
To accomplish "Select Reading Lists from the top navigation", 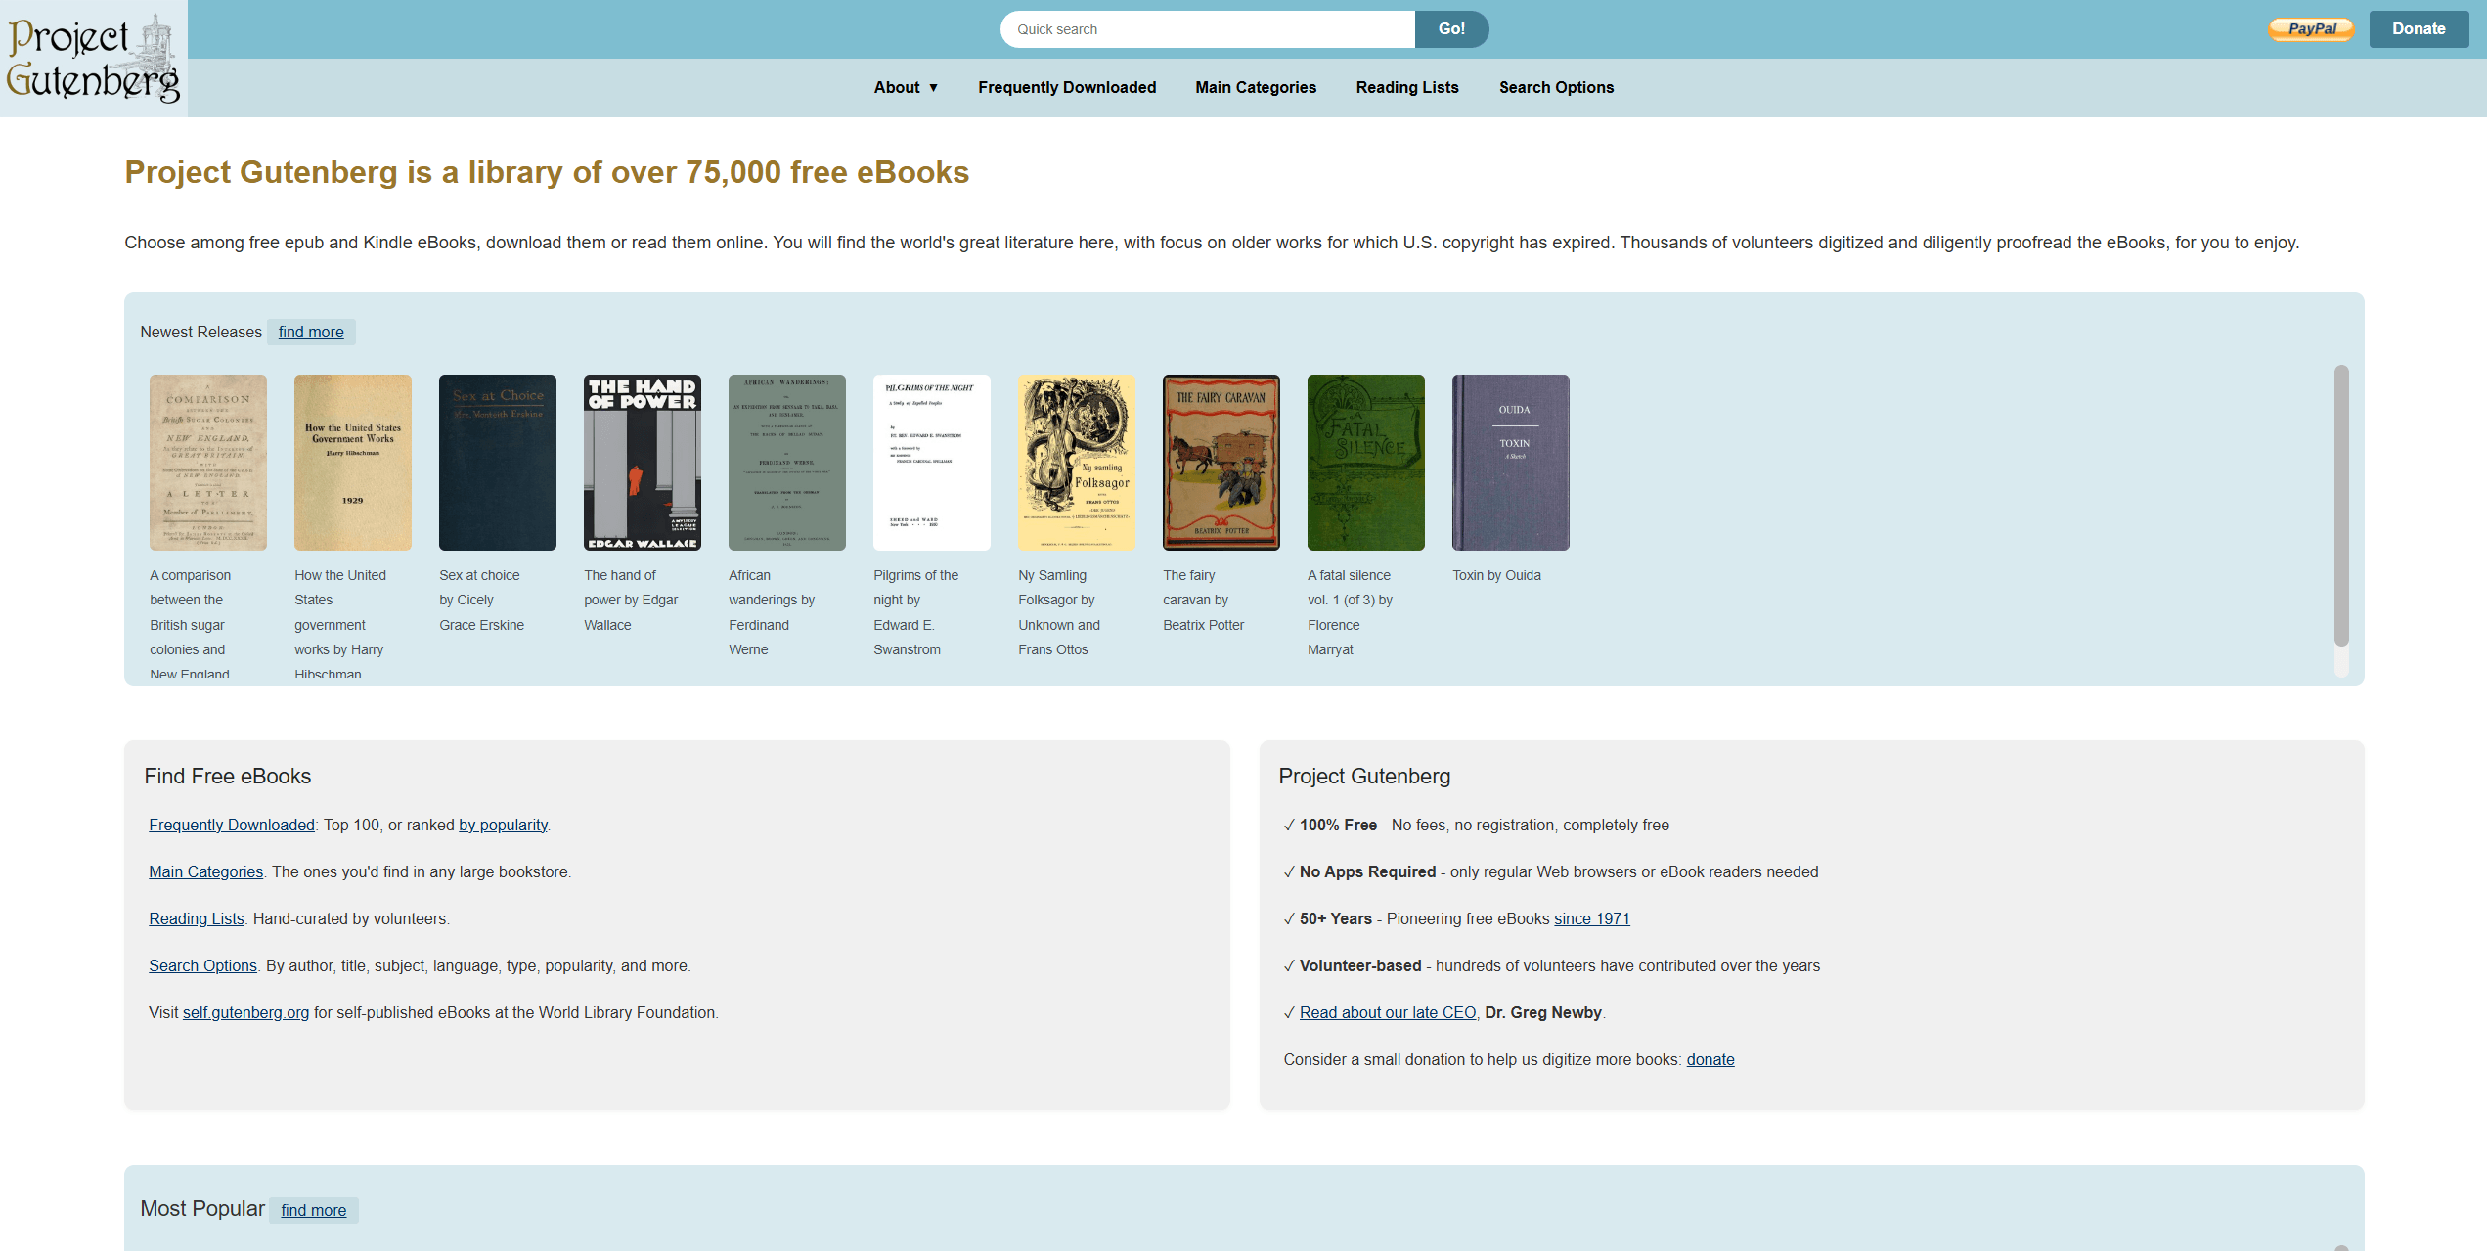I will (x=1406, y=87).
